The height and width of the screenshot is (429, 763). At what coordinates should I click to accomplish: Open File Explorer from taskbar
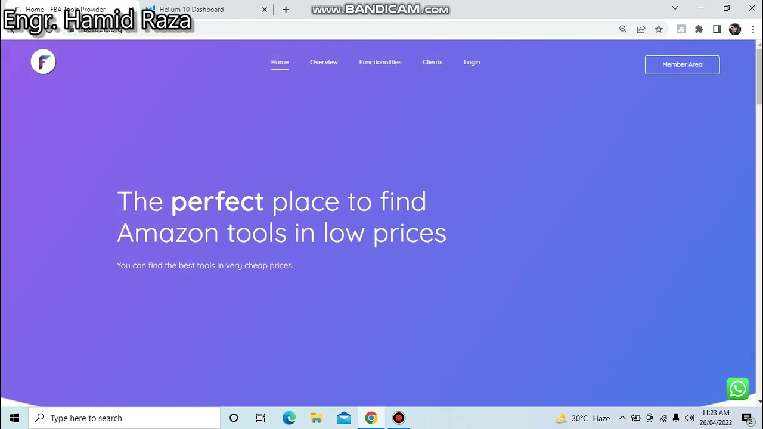point(317,418)
